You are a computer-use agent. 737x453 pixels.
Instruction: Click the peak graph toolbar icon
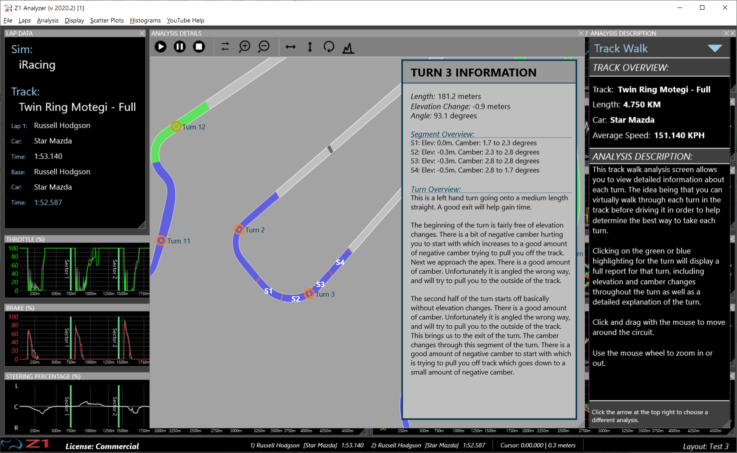(x=348, y=47)
